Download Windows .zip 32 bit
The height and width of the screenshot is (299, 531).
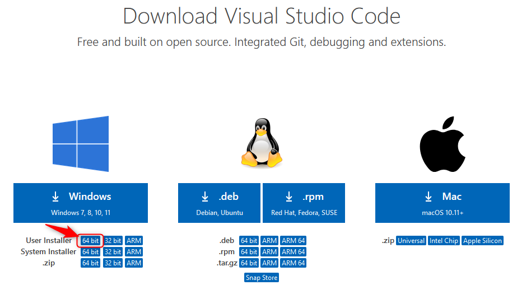point(113,263)
